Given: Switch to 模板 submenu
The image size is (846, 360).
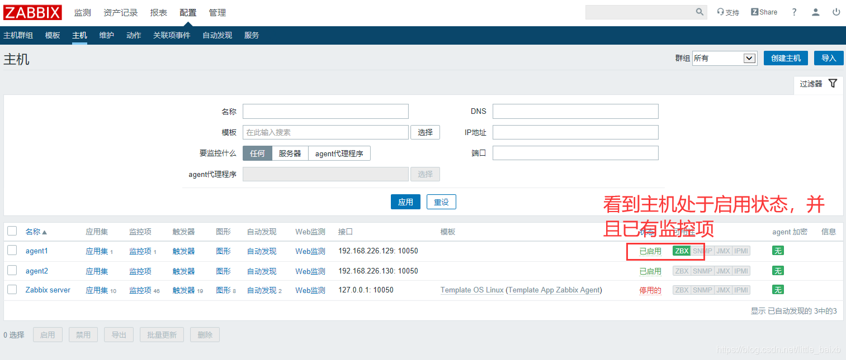Looking at the screenshot, I should click(x=53, y=35).
